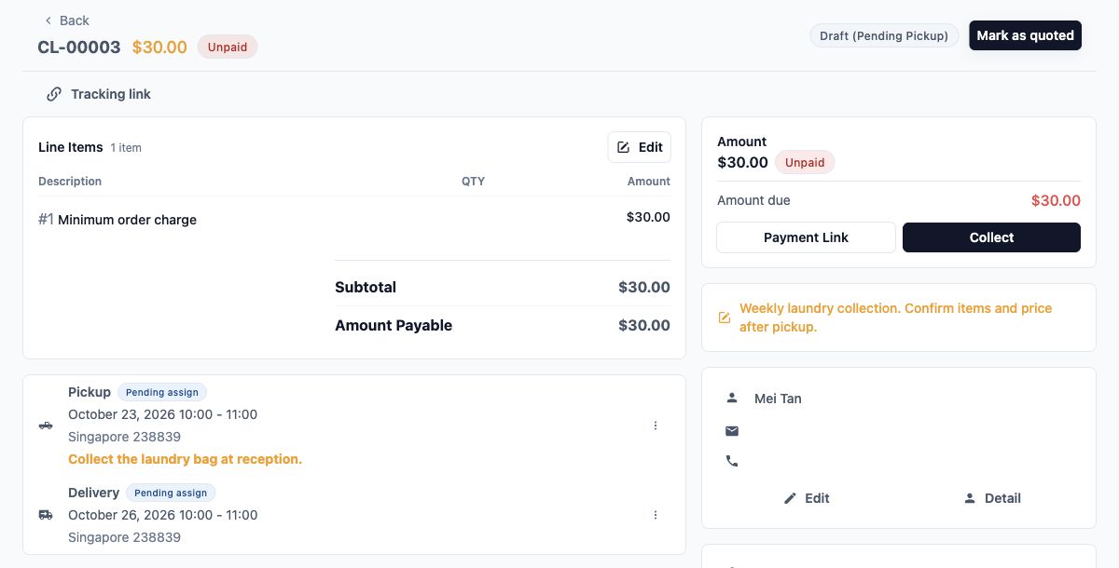The height and width of the screenshot is (568, 1119).
Task: Click the Unpaid badge in the Amount card
Action: [x=805, y=162]
